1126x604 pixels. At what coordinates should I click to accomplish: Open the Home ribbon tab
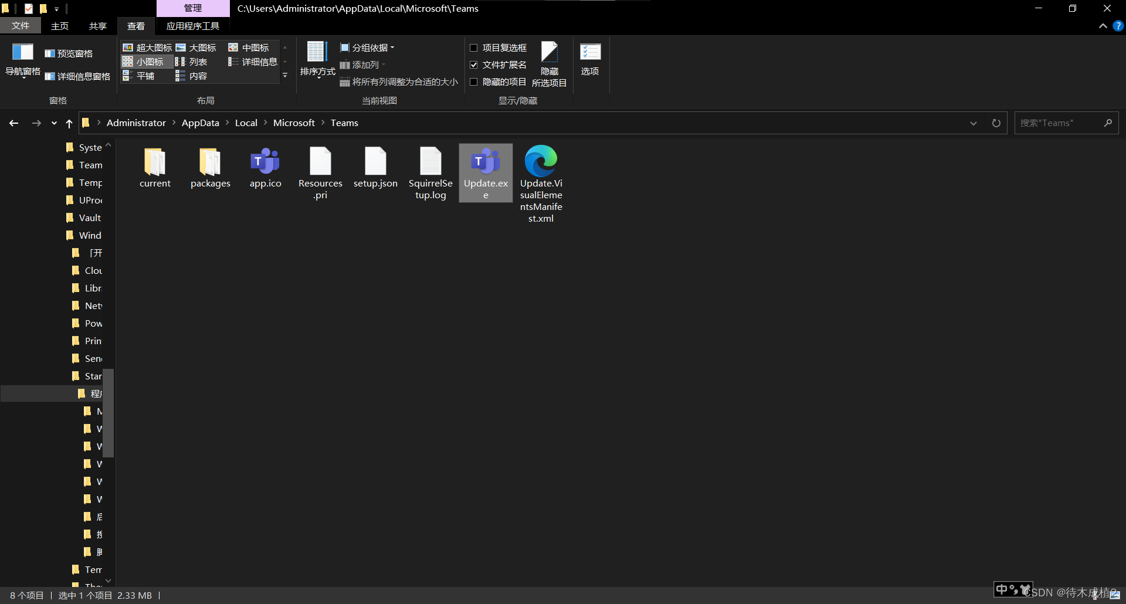coord(60,26)
